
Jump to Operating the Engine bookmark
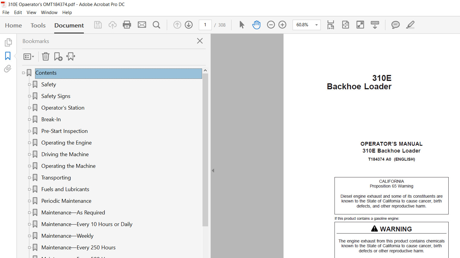pos(66,143)
